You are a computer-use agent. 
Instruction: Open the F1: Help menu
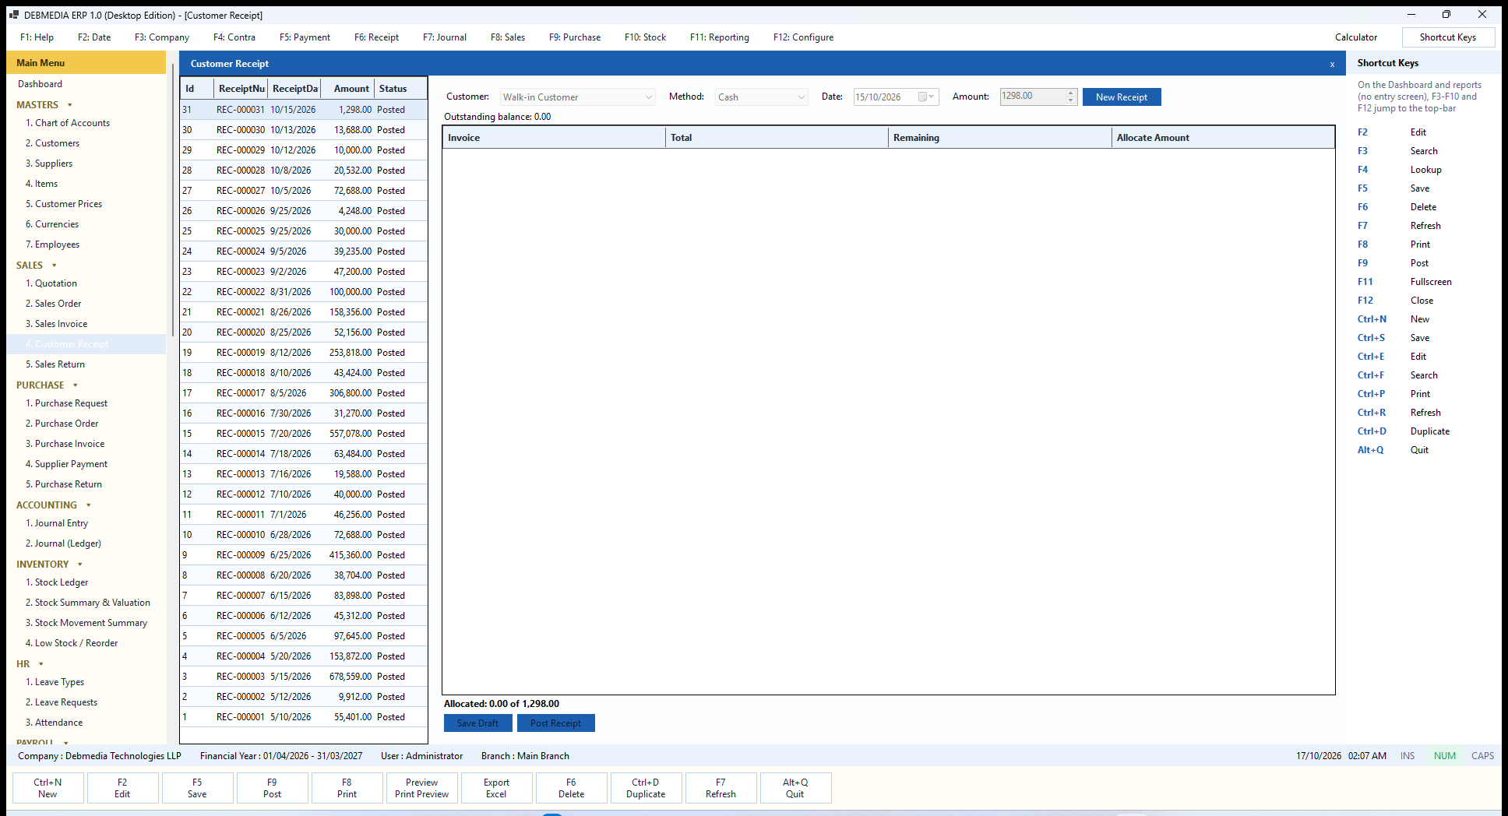(x=37, y=37)
